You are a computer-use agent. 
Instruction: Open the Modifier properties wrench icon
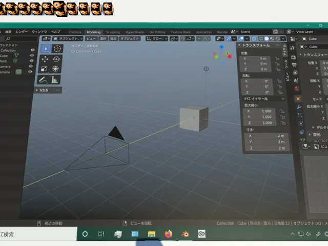[299, 107]
